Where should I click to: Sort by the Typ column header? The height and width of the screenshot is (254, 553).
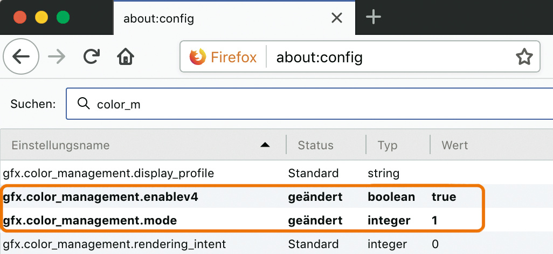[388, 146]
